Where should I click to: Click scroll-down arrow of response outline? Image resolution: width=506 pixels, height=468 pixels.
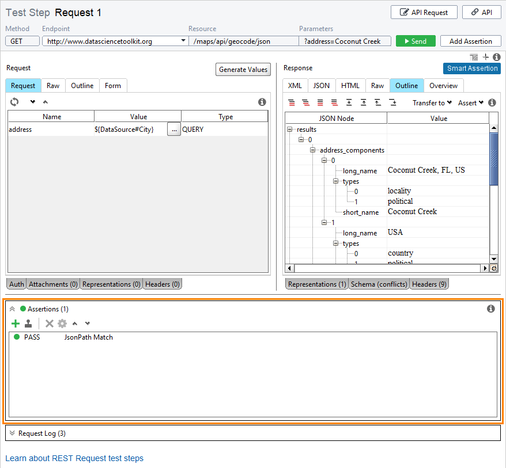coord(494,259)
